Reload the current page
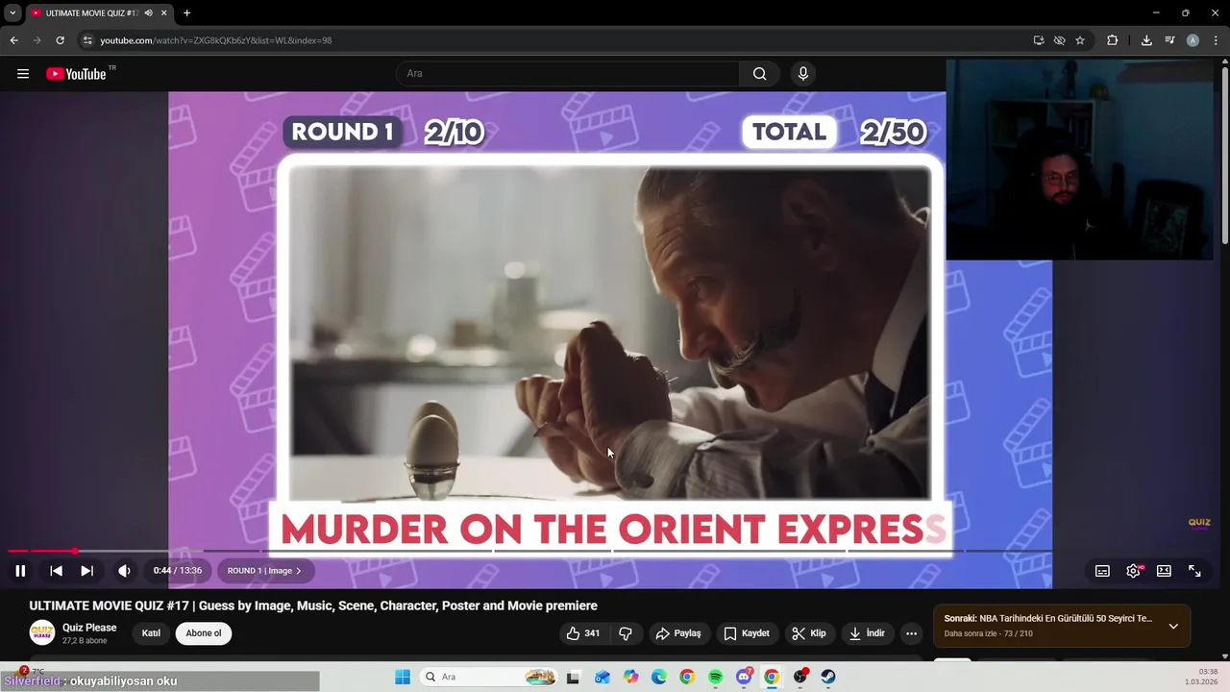 pos(60,40)
